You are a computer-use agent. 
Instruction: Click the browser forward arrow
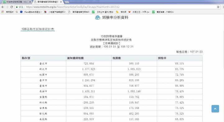(x=7, y=7)
